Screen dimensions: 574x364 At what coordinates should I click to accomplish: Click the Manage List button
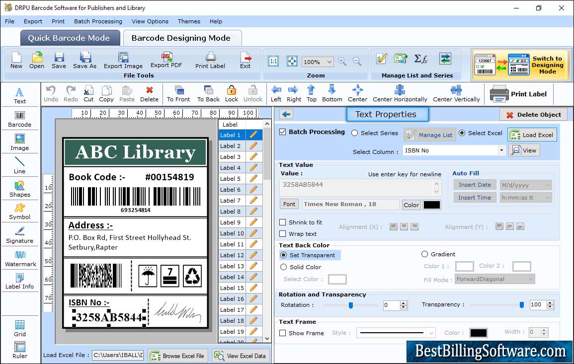[430, 135]
